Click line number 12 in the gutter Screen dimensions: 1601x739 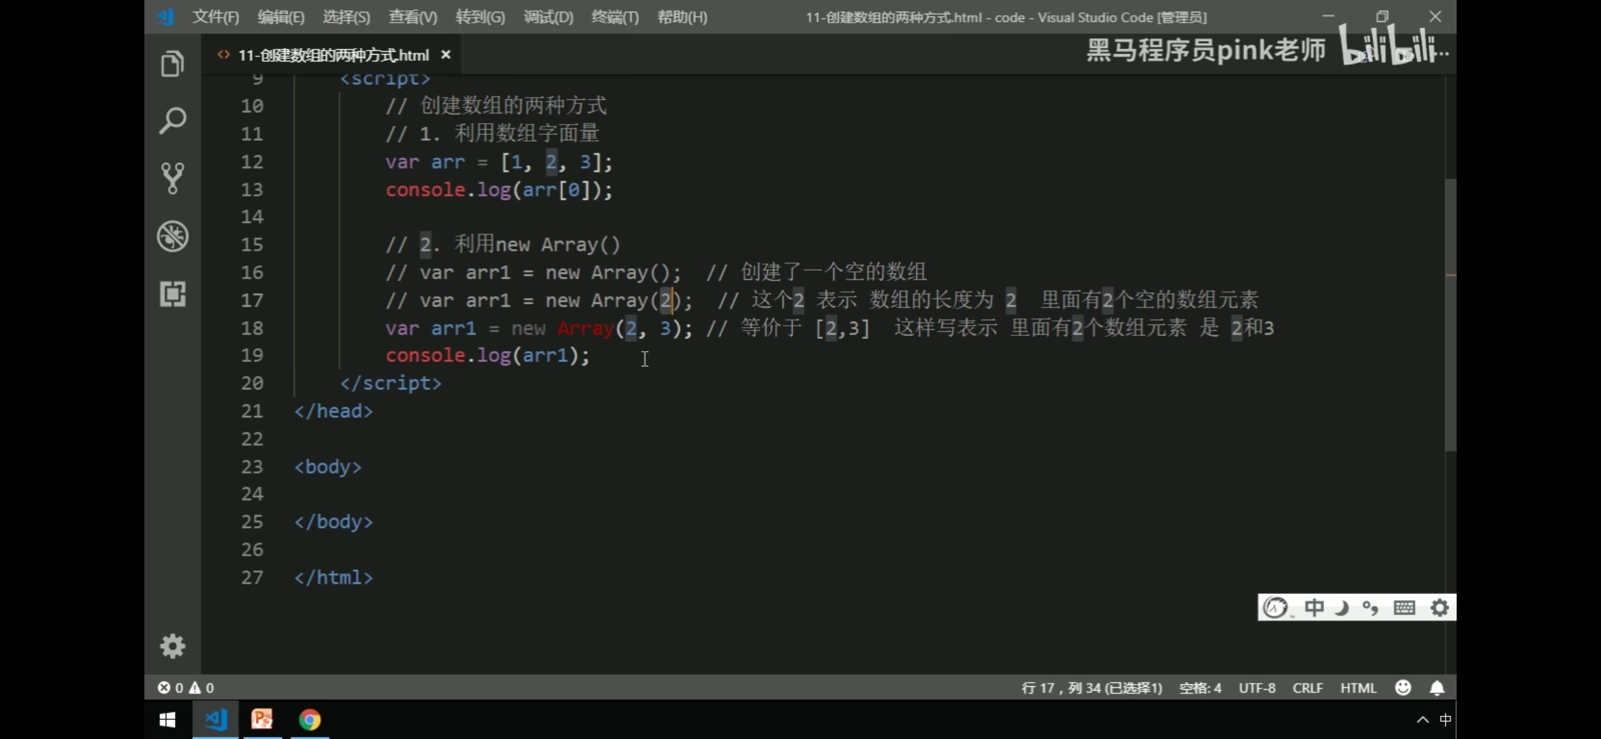coord(252,162)
